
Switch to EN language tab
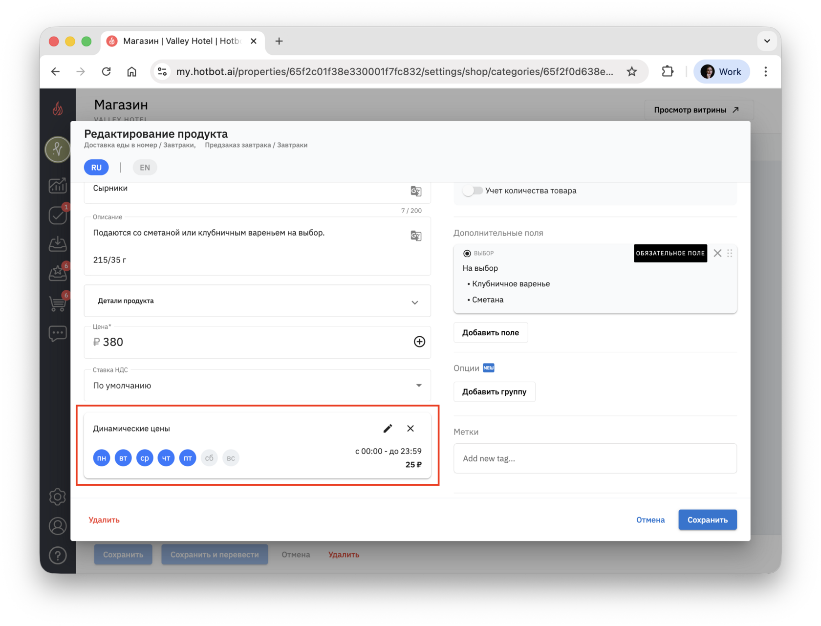145,168
